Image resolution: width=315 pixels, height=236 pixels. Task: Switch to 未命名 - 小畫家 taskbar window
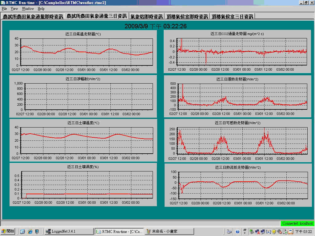click(x=169, y=231)
